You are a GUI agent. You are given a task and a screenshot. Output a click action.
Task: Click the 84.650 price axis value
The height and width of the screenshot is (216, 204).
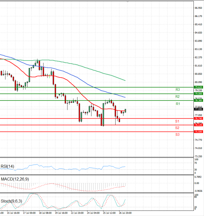coord(199,33)
